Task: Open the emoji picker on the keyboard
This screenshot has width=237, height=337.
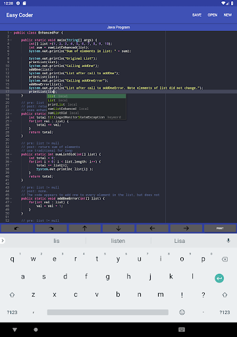Action: [x=182, y=312]
